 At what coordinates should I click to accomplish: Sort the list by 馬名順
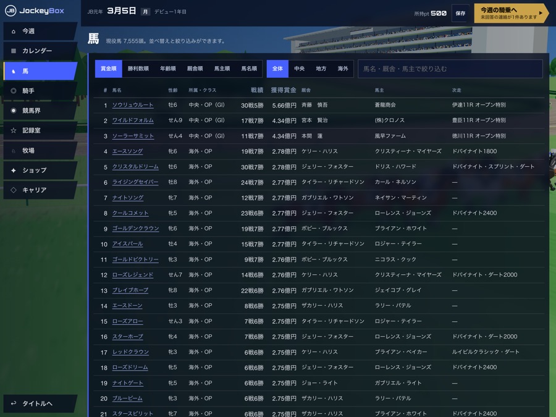249,69
